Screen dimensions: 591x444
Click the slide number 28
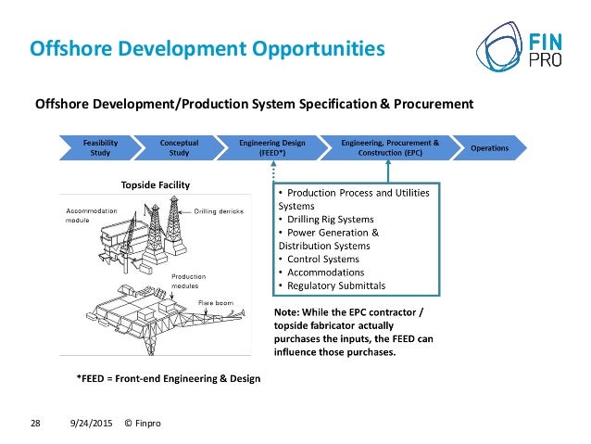click(35, 424)
